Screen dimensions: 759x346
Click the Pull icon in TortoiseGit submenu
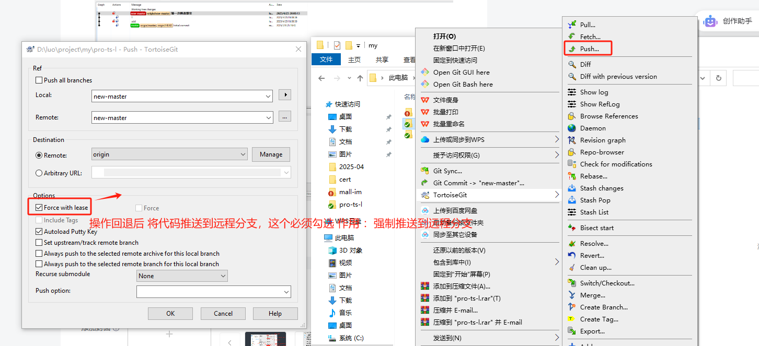coord(572,25)
